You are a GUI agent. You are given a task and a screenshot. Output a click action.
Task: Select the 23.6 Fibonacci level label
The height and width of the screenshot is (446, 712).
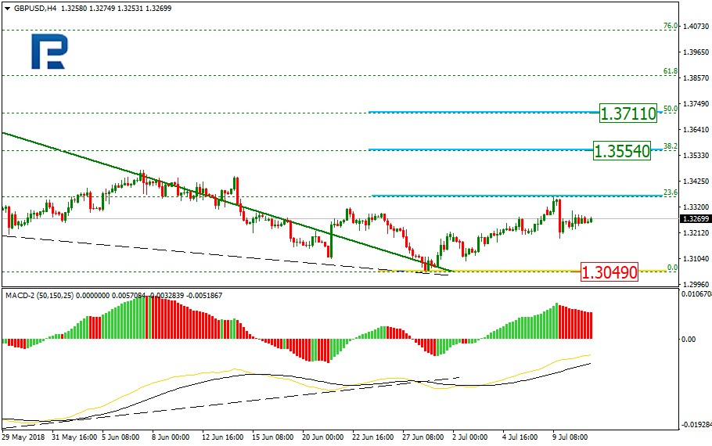[670, 192]
